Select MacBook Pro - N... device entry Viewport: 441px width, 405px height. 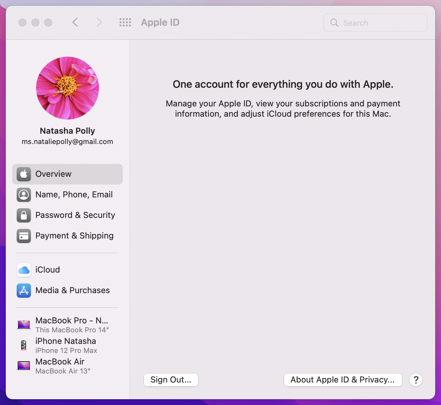coord(67,325)
